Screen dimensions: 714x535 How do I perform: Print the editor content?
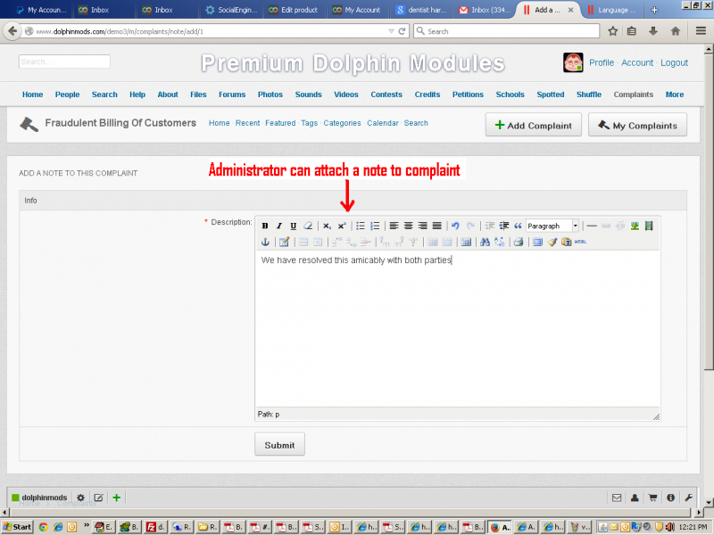519,242
